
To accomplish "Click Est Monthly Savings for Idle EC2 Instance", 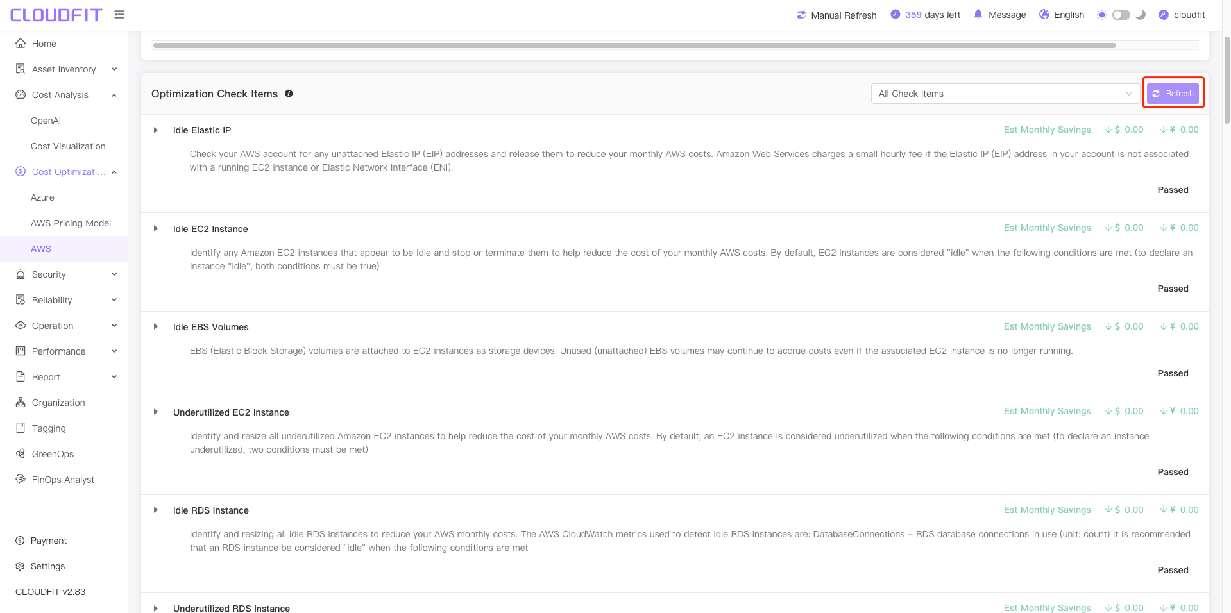I will tap(1047, 228).
